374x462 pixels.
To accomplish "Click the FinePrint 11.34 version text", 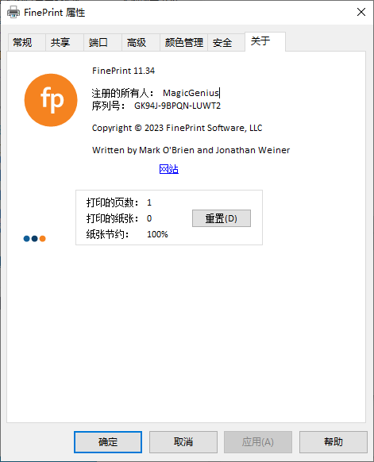I will [123, 71].
